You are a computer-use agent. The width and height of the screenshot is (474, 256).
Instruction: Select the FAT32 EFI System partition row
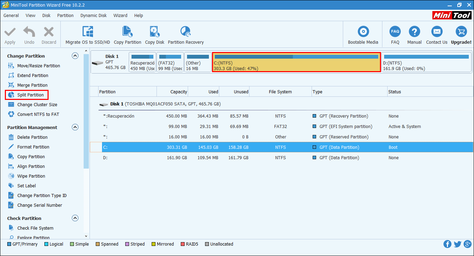pyautogui.click(x=282, y=126)
